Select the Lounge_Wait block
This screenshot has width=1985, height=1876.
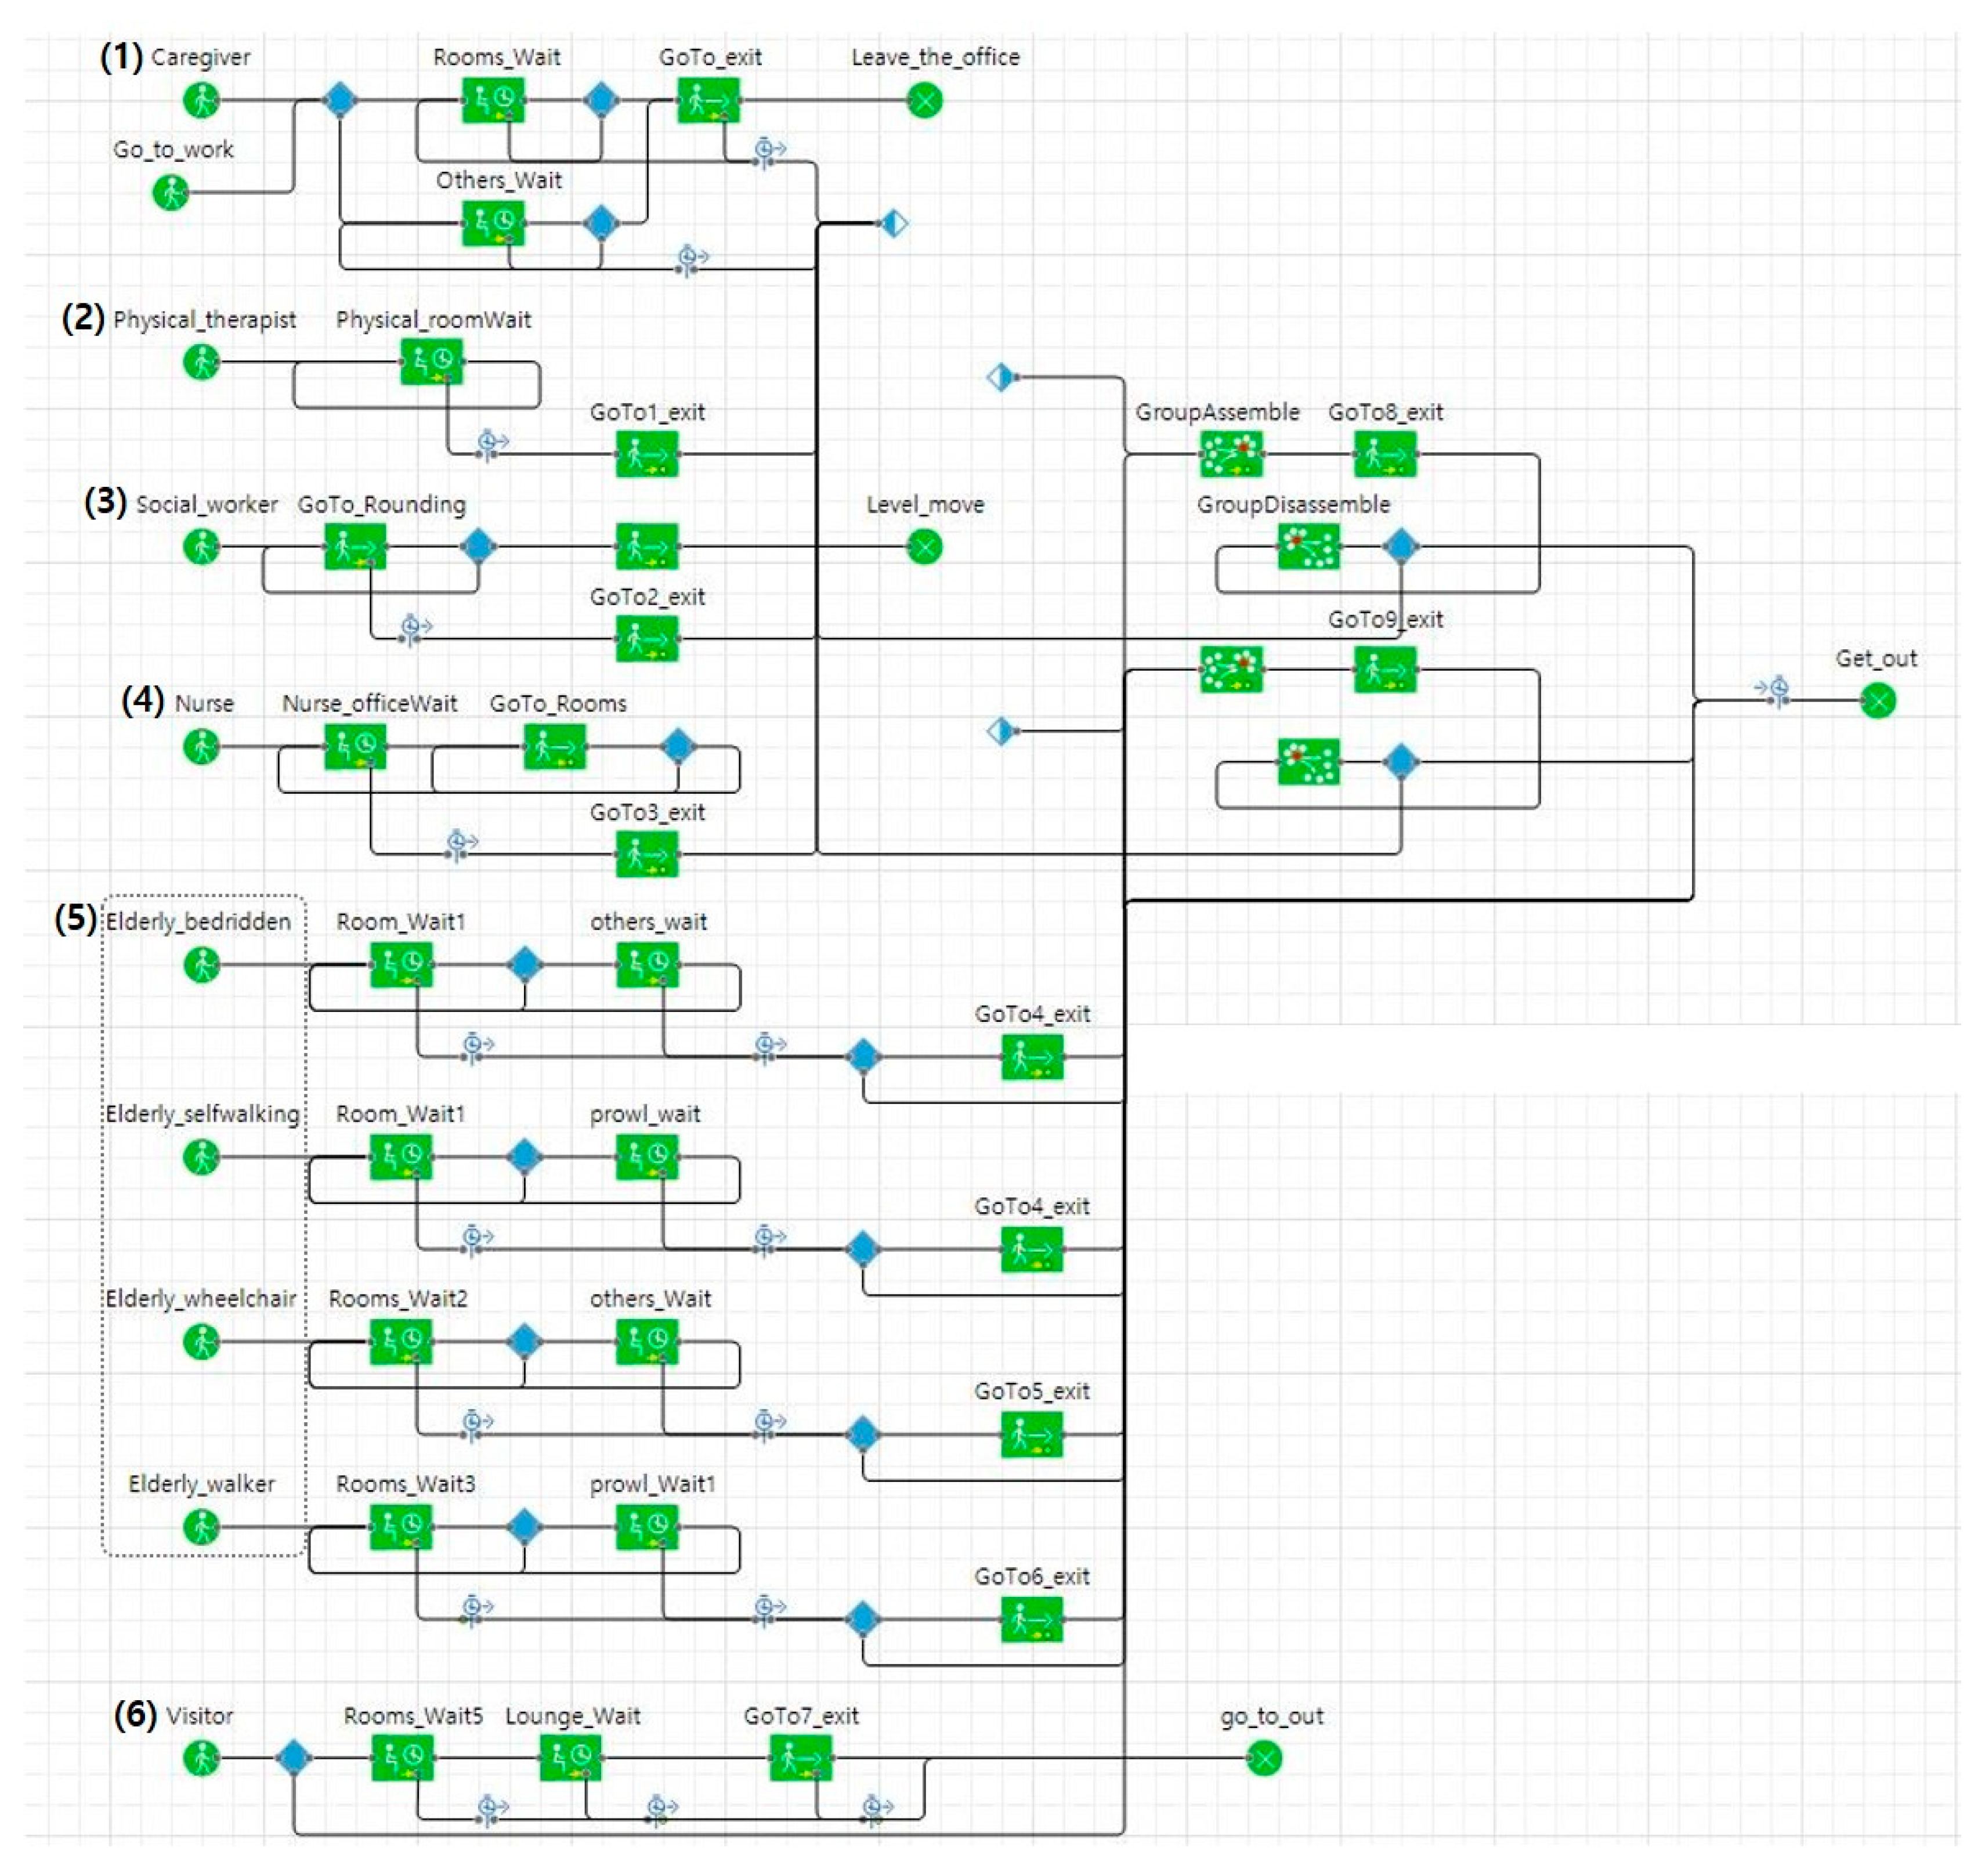click(570, 1758)
